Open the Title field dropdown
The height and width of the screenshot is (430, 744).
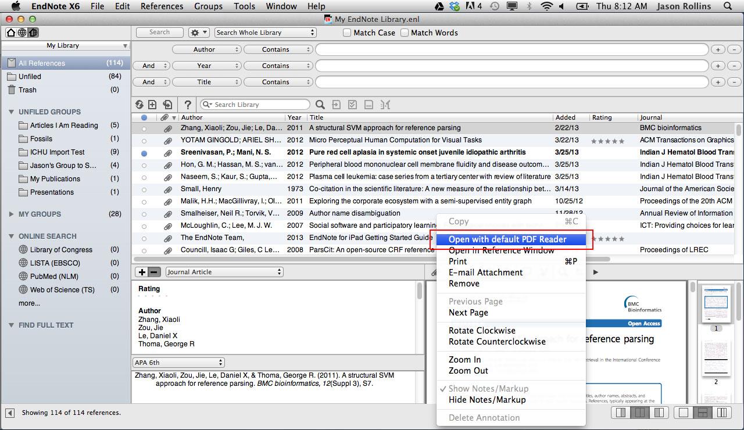coord(206,82)
